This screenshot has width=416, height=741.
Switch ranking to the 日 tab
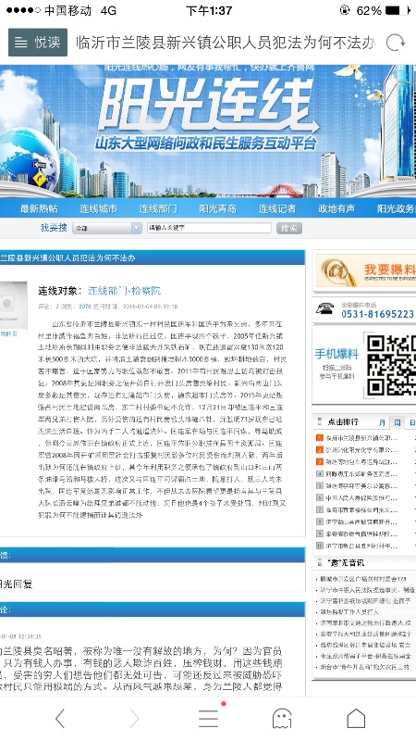point(411,422)
